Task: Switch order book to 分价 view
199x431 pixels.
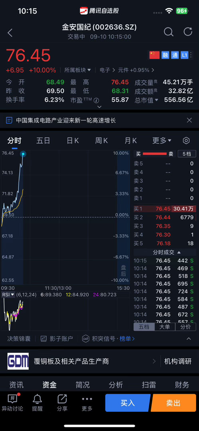Action: (x=185, y=327)
